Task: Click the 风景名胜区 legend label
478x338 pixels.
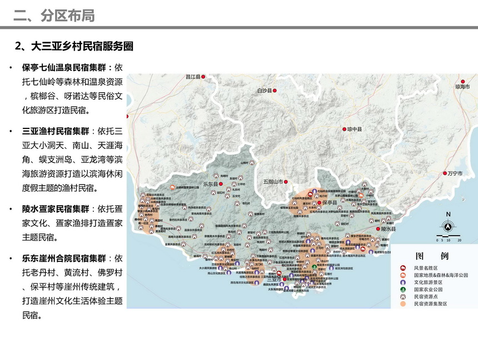Action: [426, 268]
